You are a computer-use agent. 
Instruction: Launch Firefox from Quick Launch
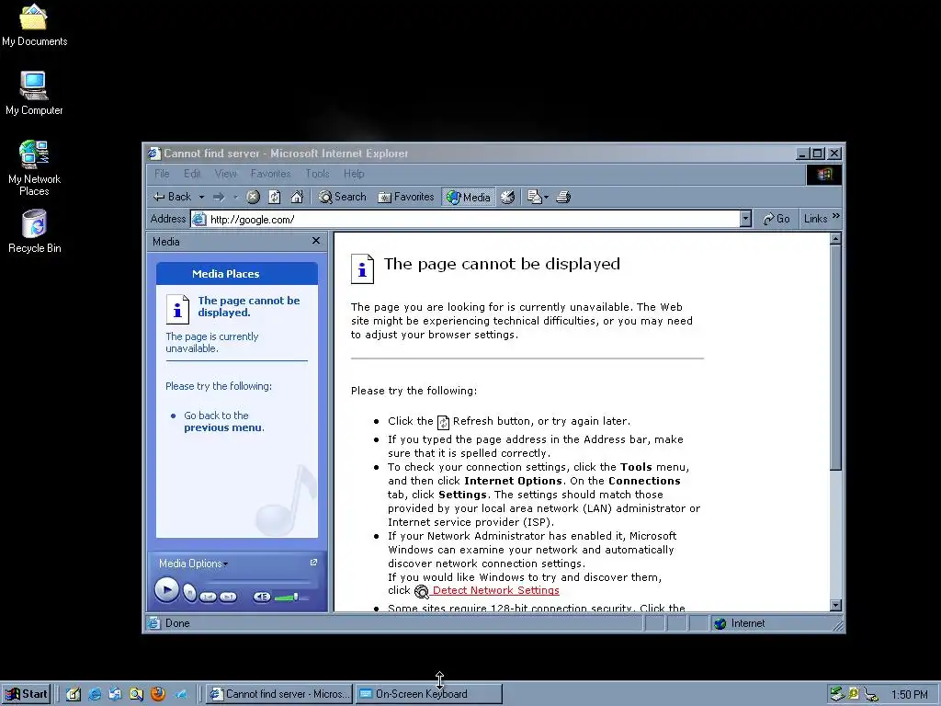pos(158,694)
